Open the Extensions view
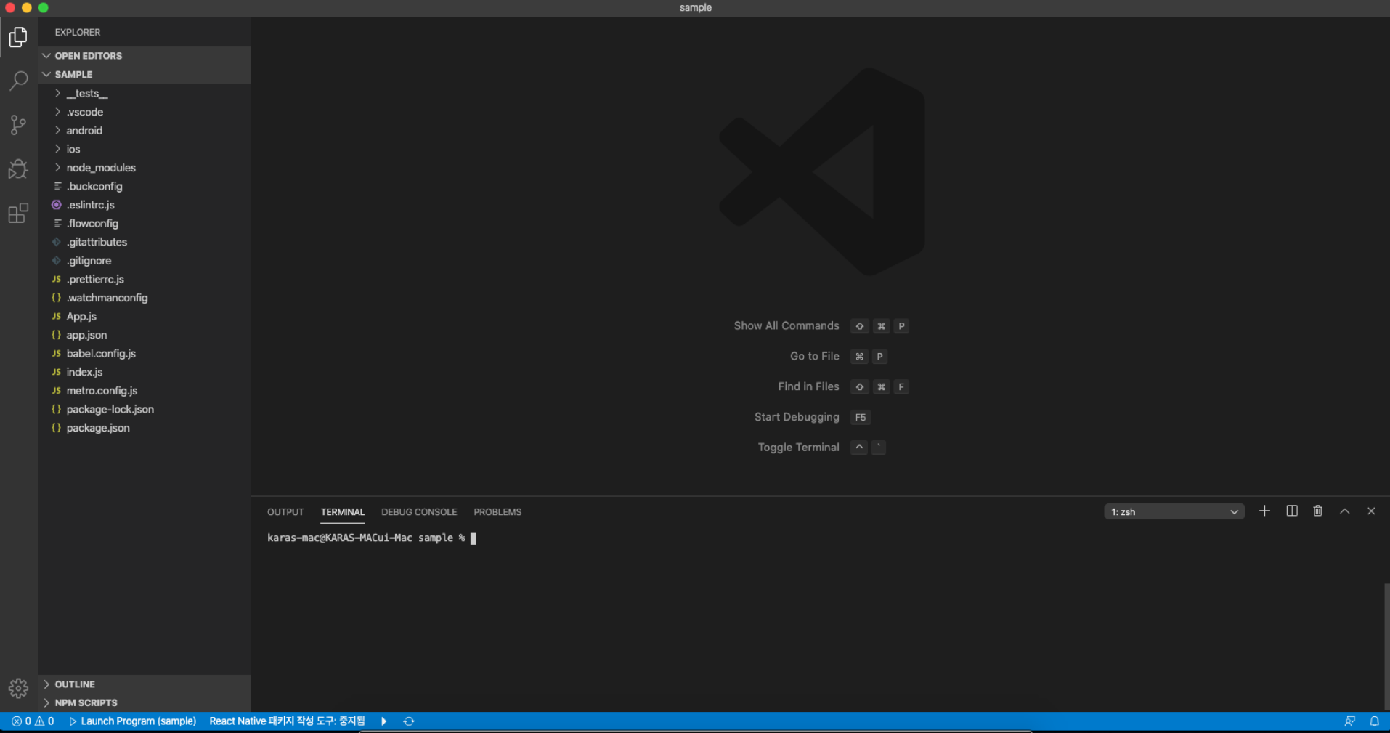 [18, 214]
